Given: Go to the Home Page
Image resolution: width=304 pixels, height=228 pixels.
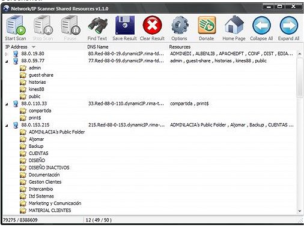Looking at the screenshot, I should (234, 28).
